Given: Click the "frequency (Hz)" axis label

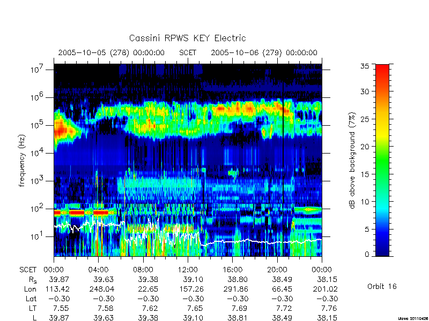Looking at the screenshot, I should pyautogui.click(x=22, y=161).
